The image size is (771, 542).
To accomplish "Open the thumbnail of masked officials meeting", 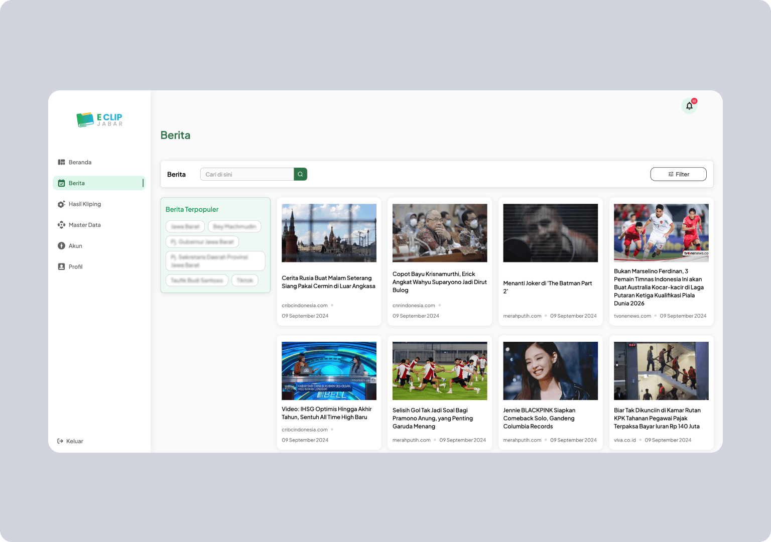I will coord(440,233).
